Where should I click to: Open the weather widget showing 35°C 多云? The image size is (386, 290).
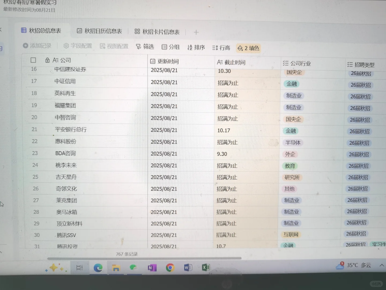(354, 265)
